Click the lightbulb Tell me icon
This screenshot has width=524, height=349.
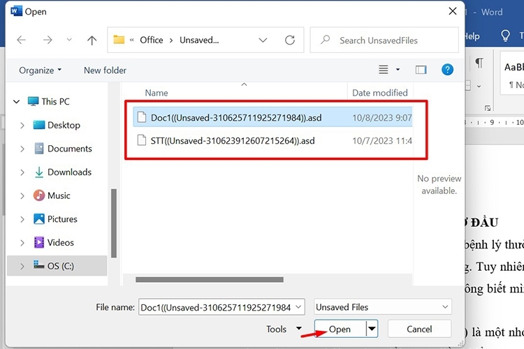(x=505, y=36)
